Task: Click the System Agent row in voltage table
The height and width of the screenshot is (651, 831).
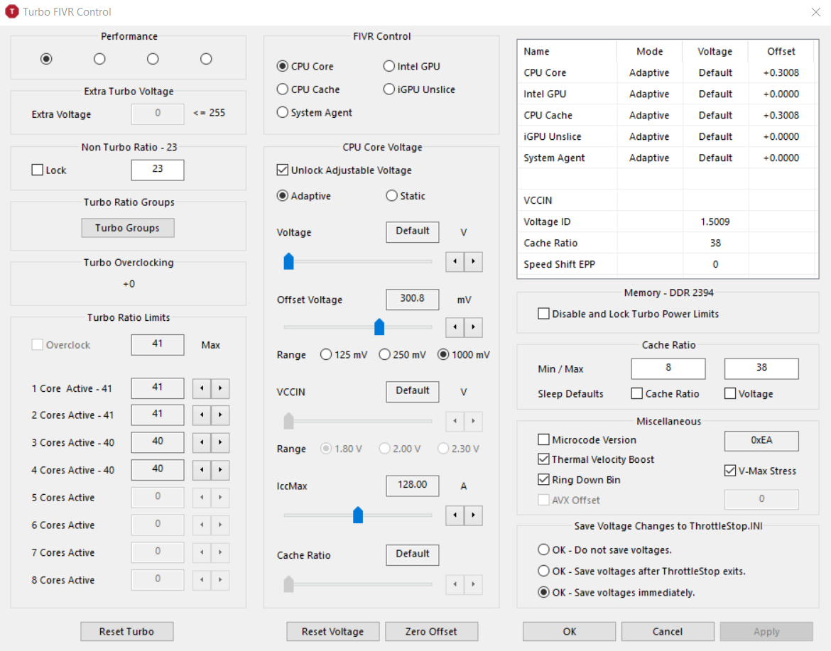Action: [x=666, y=158]
